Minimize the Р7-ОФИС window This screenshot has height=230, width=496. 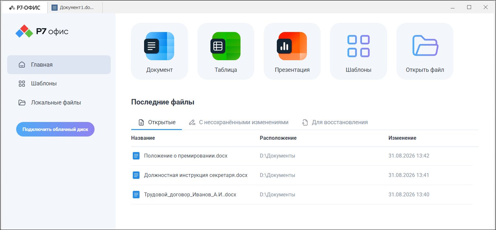(453, 7)
